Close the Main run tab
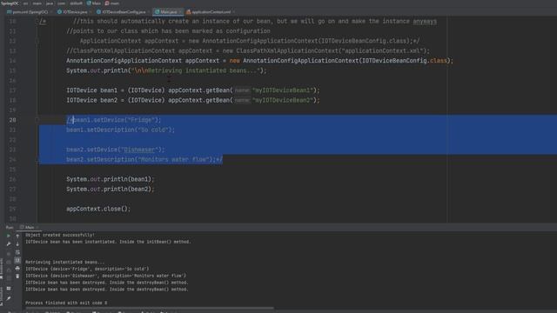 coord(37,227)
